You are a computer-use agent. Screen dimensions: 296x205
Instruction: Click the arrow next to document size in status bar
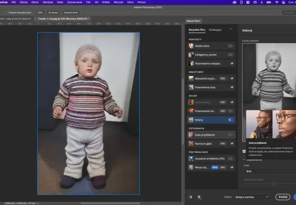(x=38, y=203)
